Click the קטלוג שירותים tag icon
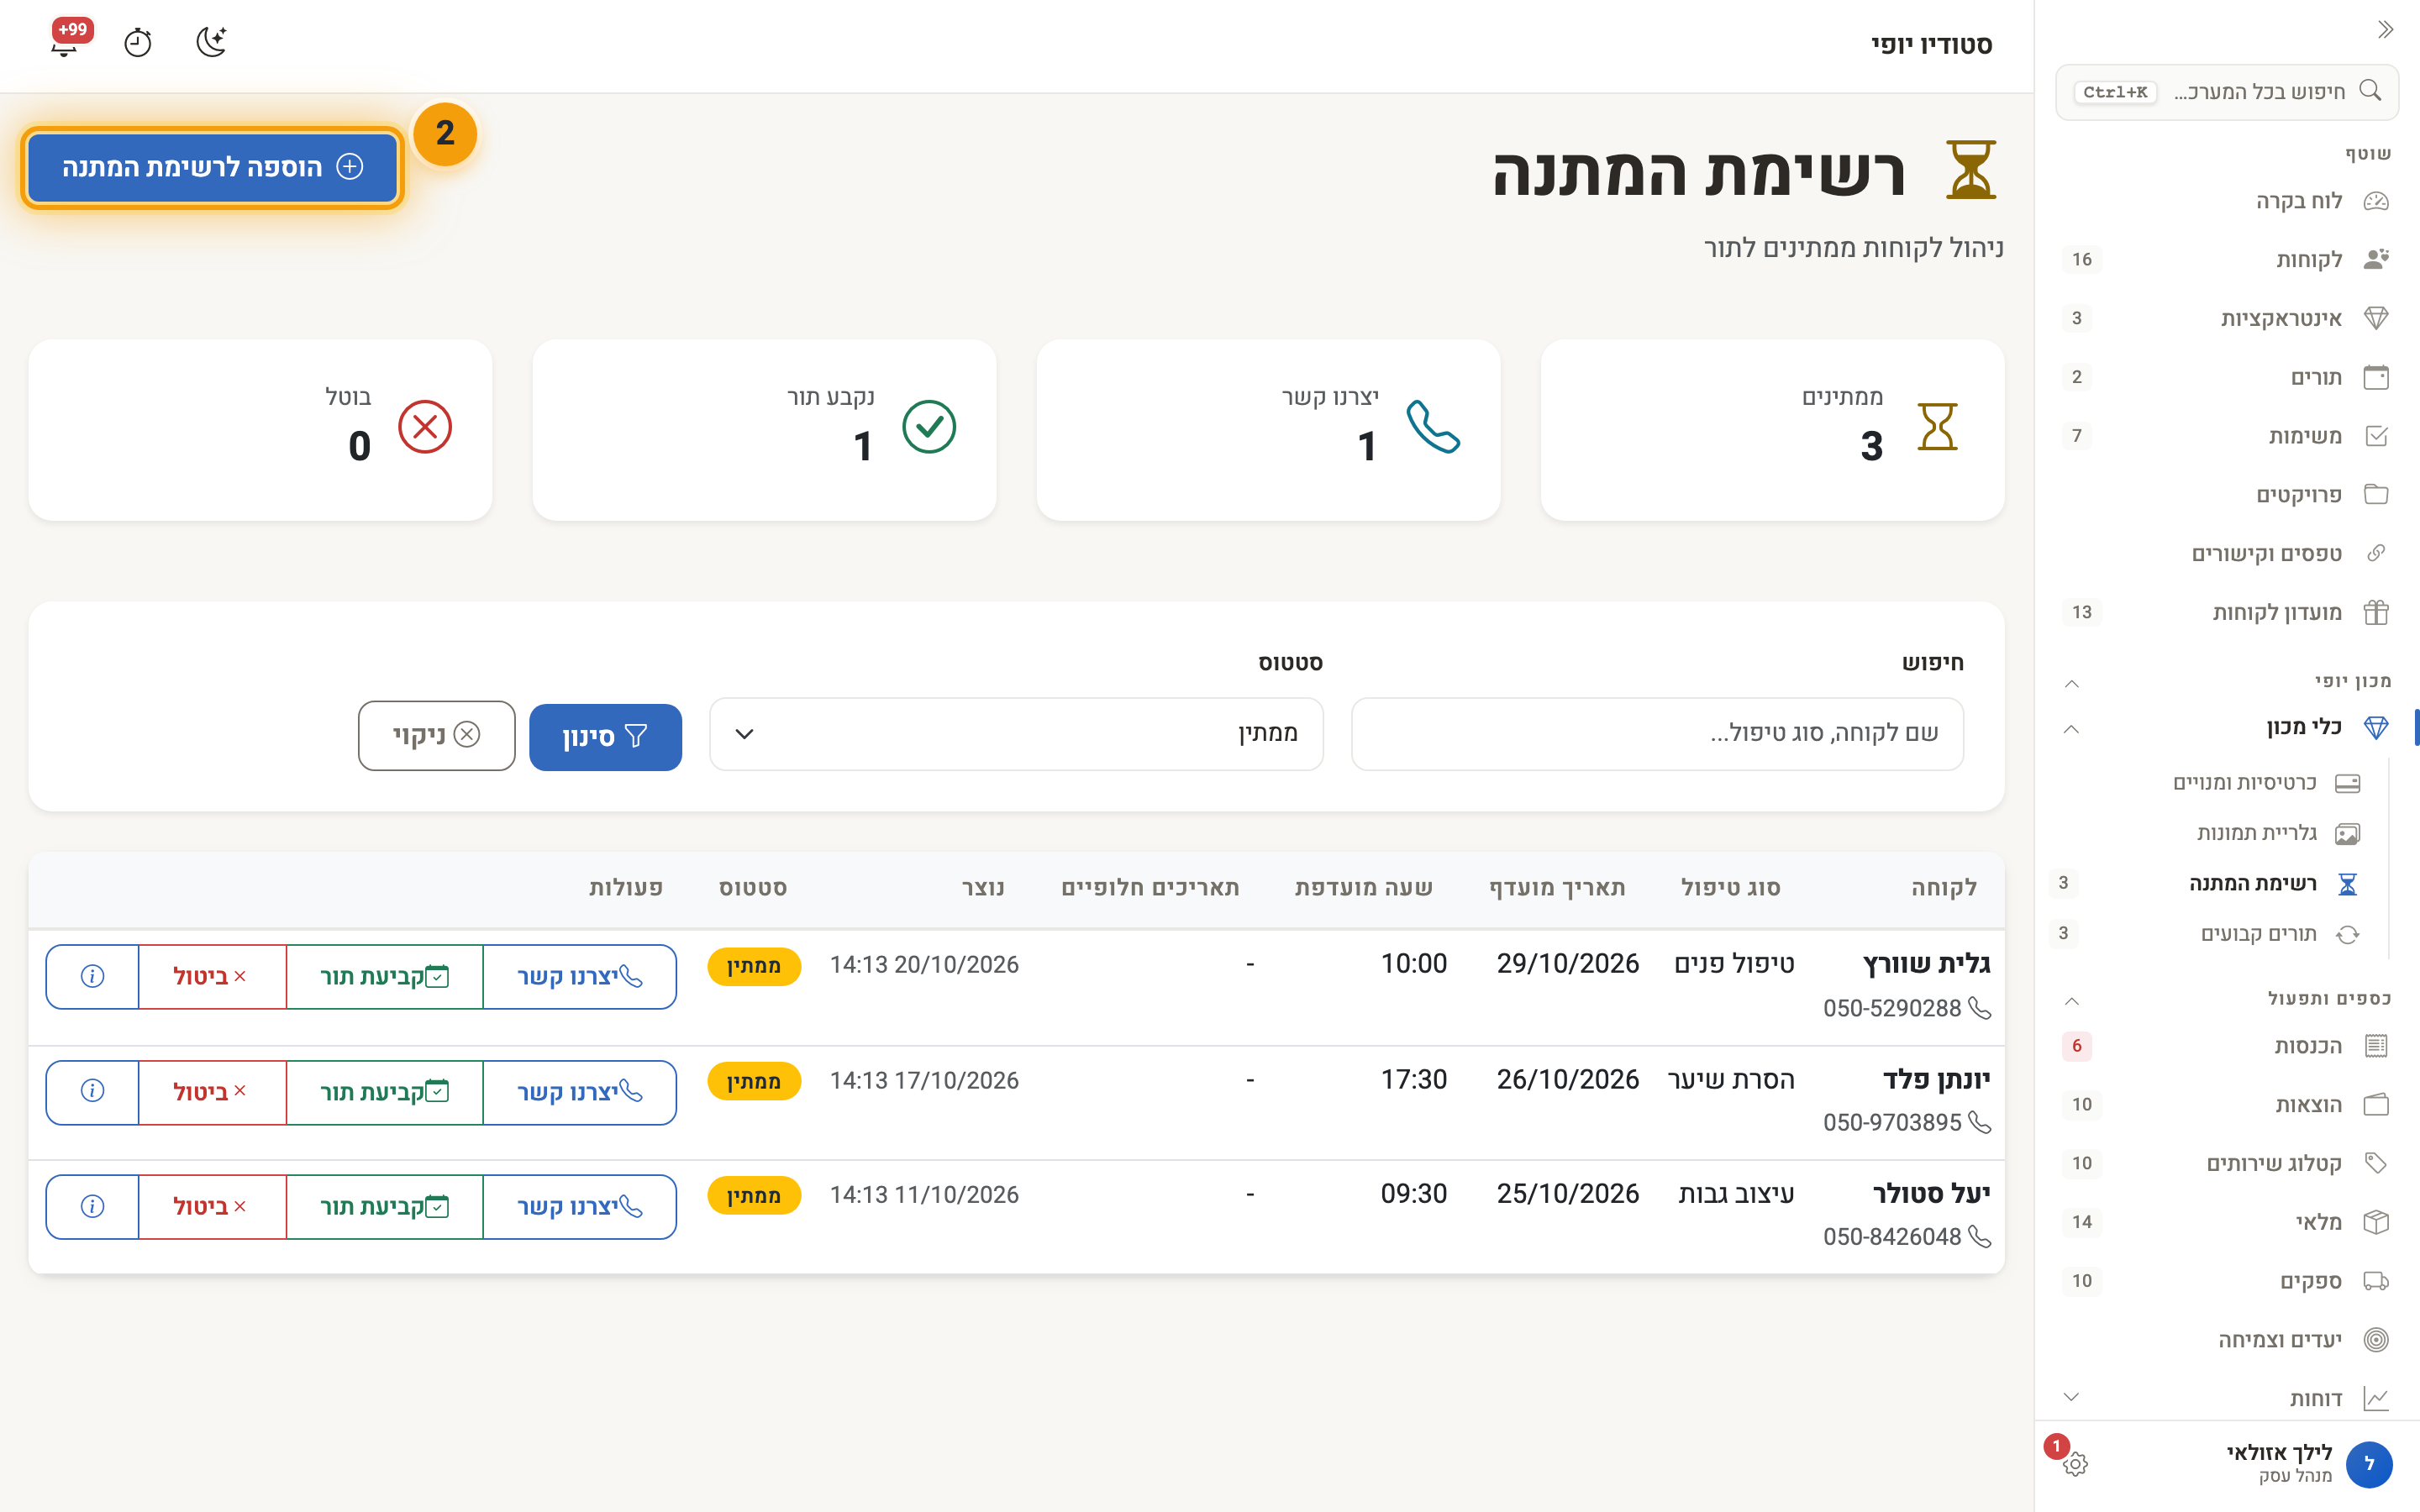 coord(2376,1163)
